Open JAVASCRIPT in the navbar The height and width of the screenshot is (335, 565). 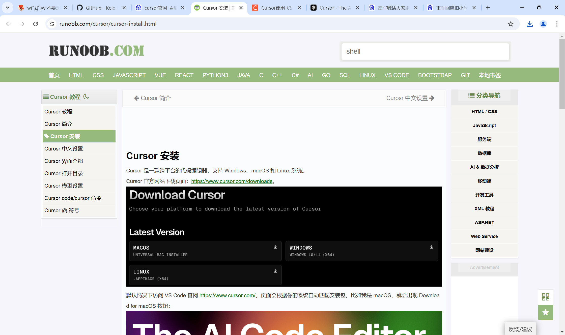[x=129, y=75]
